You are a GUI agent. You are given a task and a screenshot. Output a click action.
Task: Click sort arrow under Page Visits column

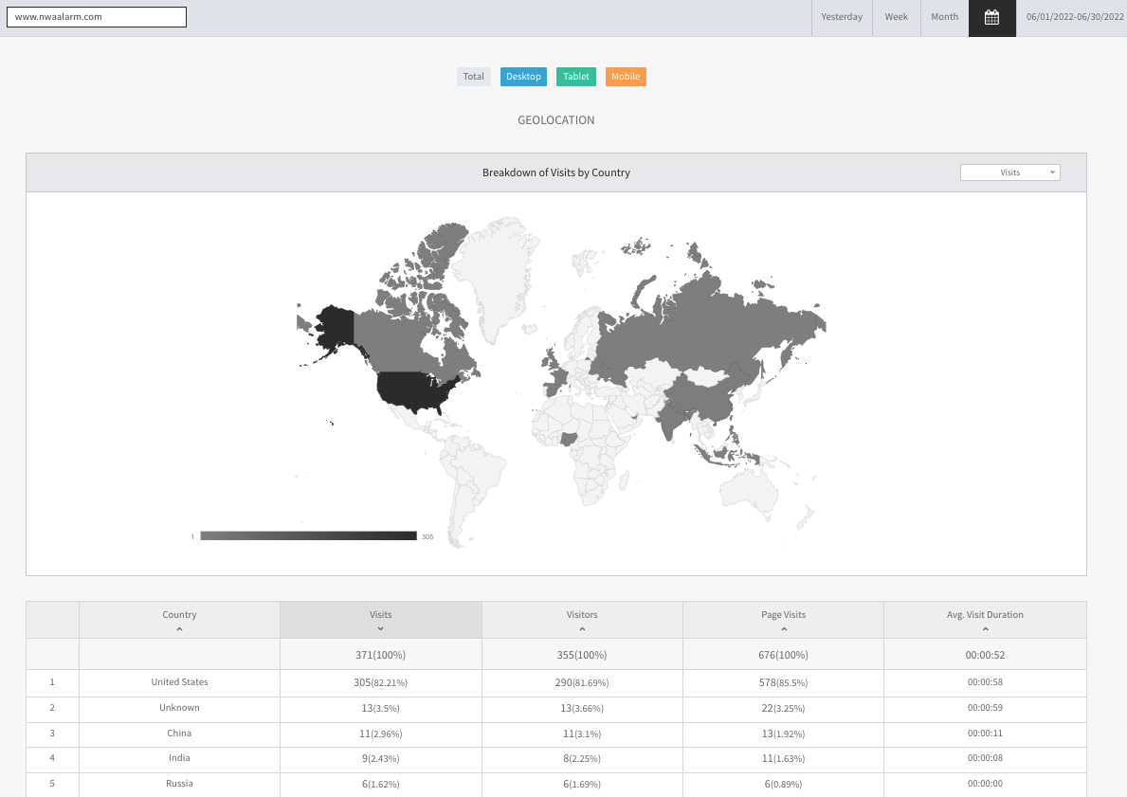pyautogui.click(x=783, y=629)
